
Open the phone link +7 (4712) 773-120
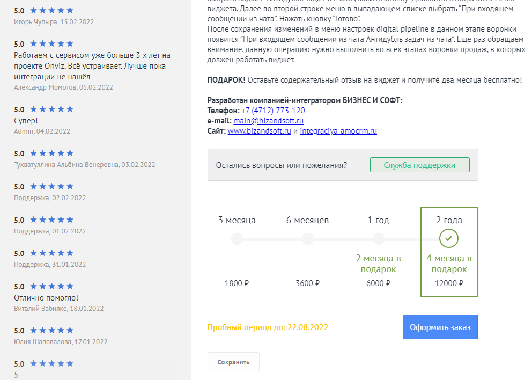273,111
